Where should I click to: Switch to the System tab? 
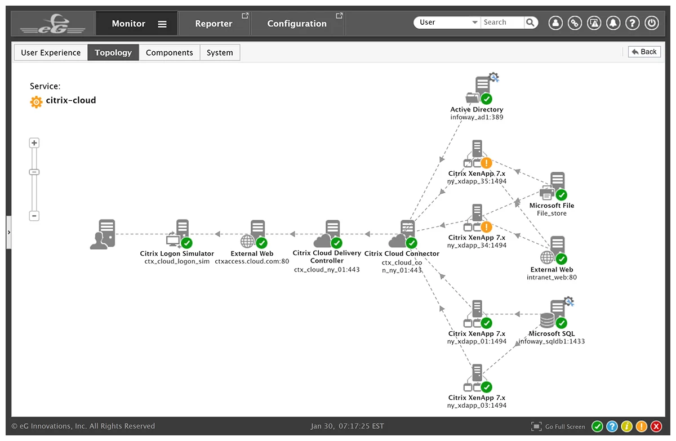[x=220, y=52]
